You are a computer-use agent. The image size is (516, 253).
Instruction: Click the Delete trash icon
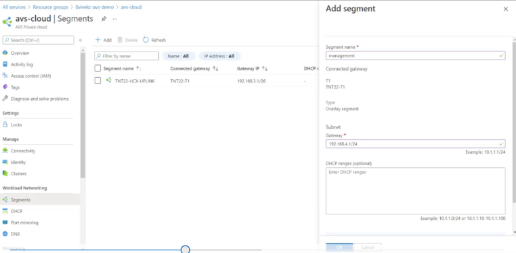pos(120,40)
